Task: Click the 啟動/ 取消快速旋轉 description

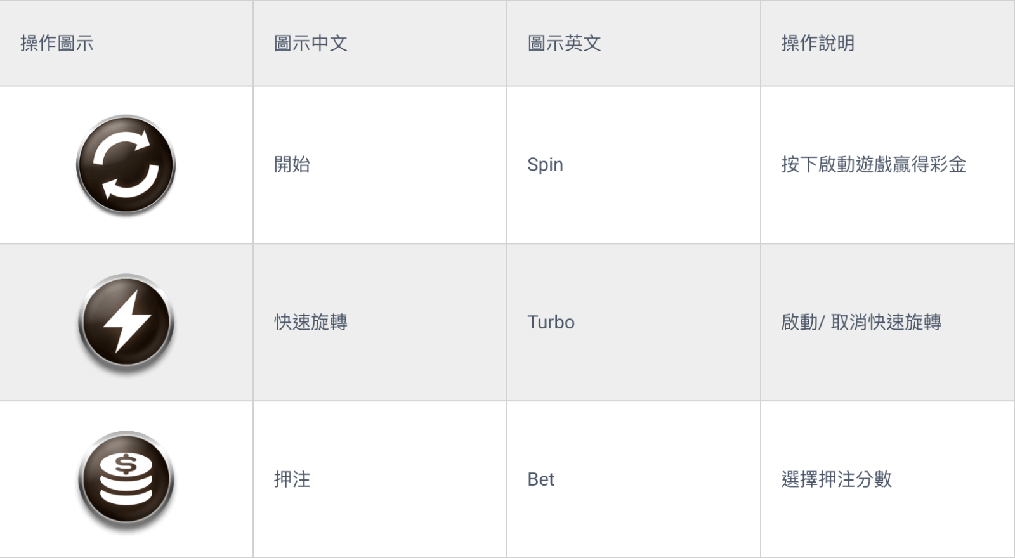Action: [861, 322]
